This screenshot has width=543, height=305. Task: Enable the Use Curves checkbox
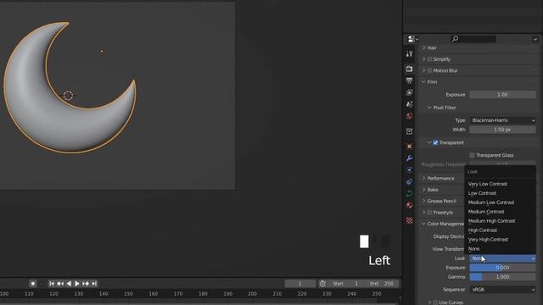[435, 302]
